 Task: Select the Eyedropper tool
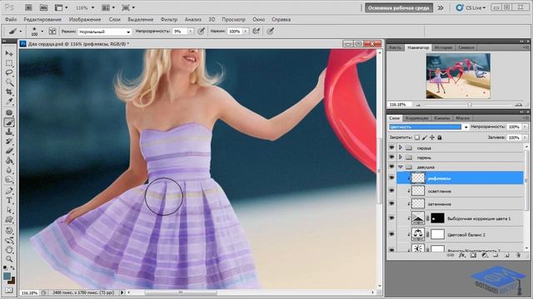(9, 101)
